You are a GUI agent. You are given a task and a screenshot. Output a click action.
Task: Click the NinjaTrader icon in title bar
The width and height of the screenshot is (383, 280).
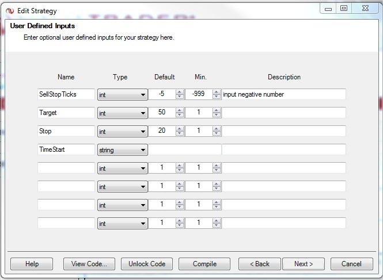click(9, 10)
